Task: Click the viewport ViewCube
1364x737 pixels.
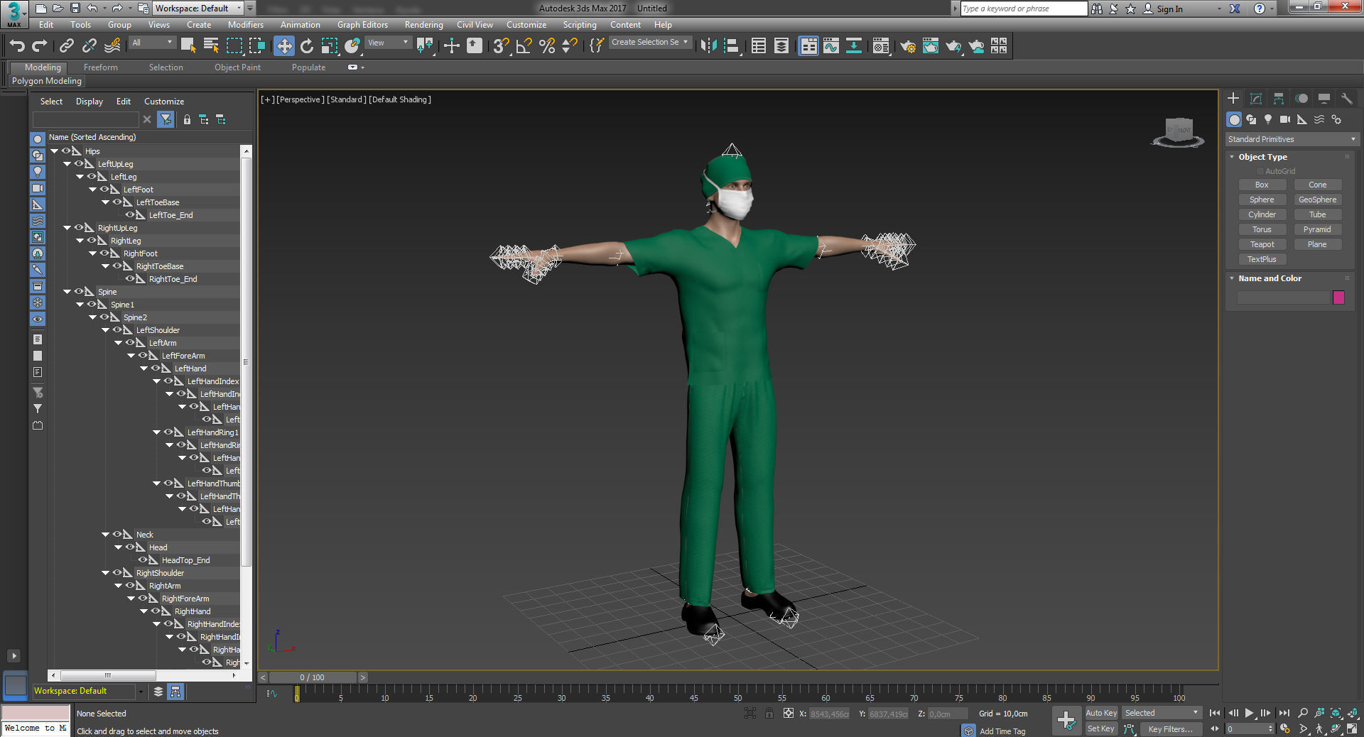Action: (x=1178, y=132)
